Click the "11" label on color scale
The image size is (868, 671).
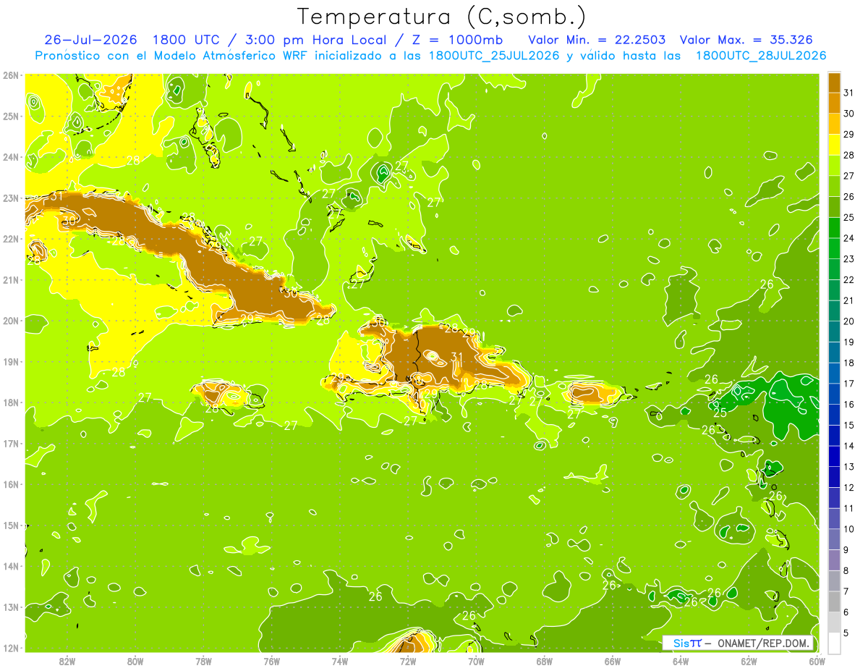point(848,508)
